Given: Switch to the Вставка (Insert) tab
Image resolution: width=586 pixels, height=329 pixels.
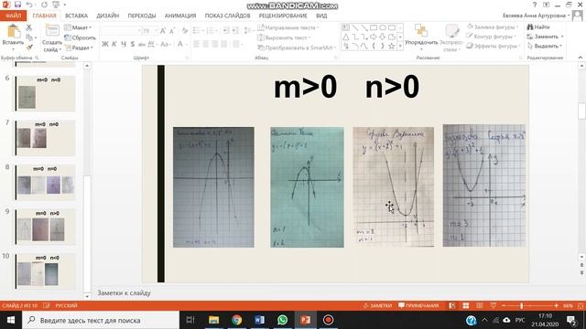Looking at the screenshot, I should [x=76, y=16].
